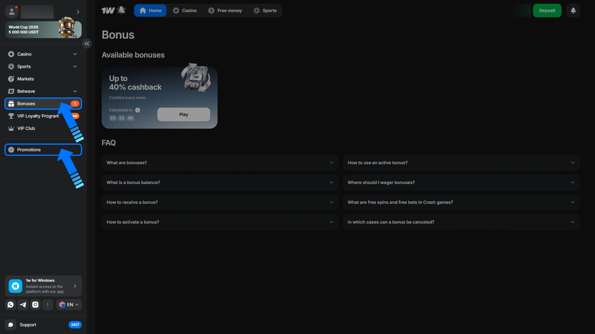Click the Bonuses notification badge
This screenshot has width=595, height=334.
point(75,104)
